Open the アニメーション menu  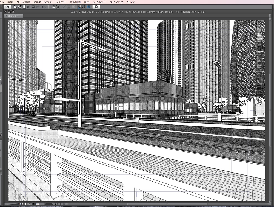point(43,2)
